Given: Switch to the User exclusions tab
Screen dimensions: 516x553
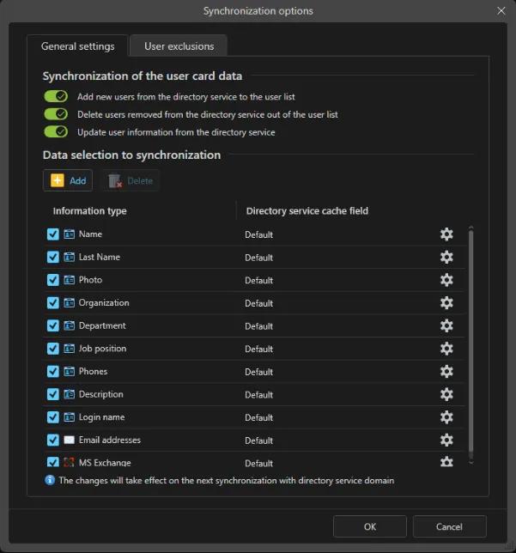Looking at the screenshot, I should point(179,46).
